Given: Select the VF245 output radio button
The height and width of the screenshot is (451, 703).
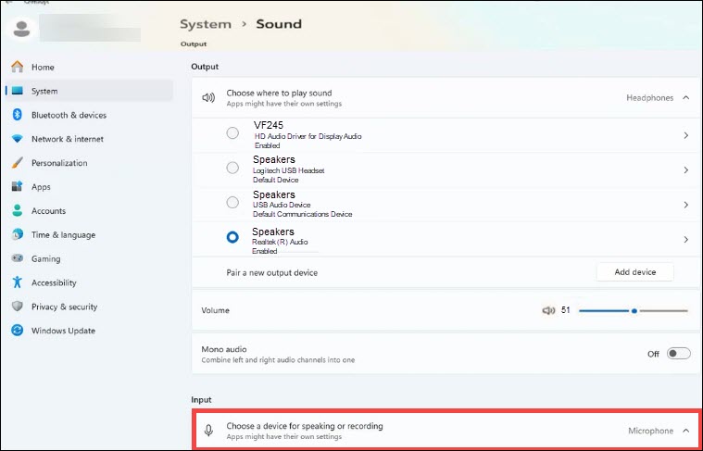Looking at the screenshot, I should (232, 132).
